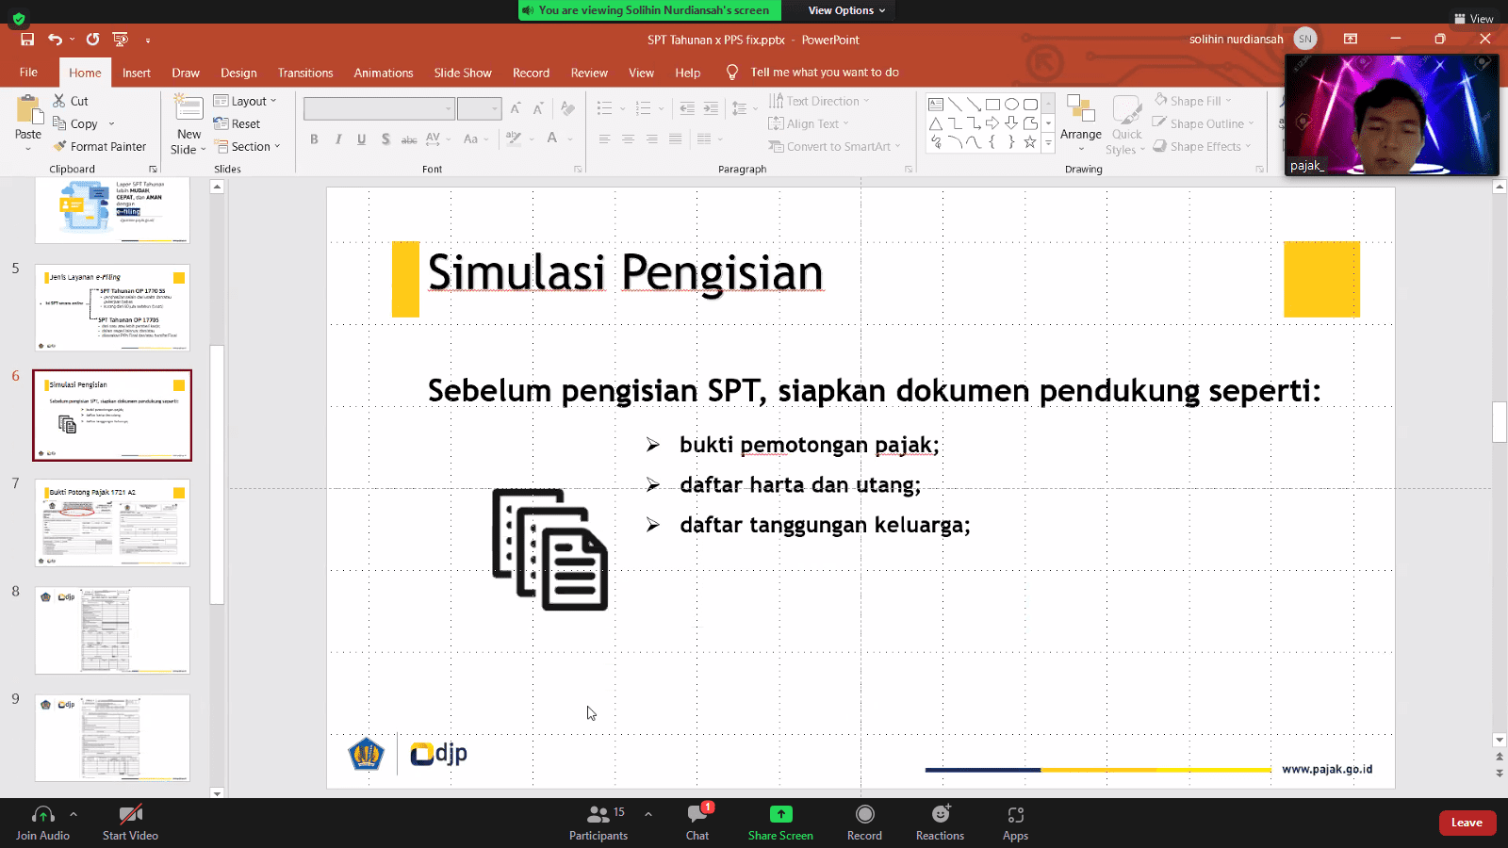This screenshot has height=848, width=1508.
Task: Click the red Leave button
Action: (1467, 823)
